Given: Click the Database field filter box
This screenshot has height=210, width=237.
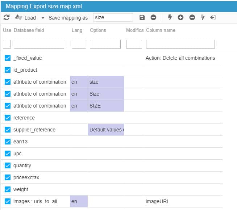Looking at the screenshot, I should coord(39,44).
